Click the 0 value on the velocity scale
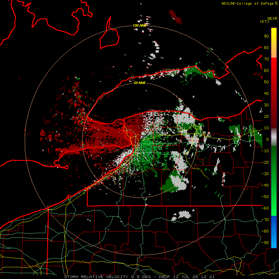279x279 pixels. click(267, 139)
